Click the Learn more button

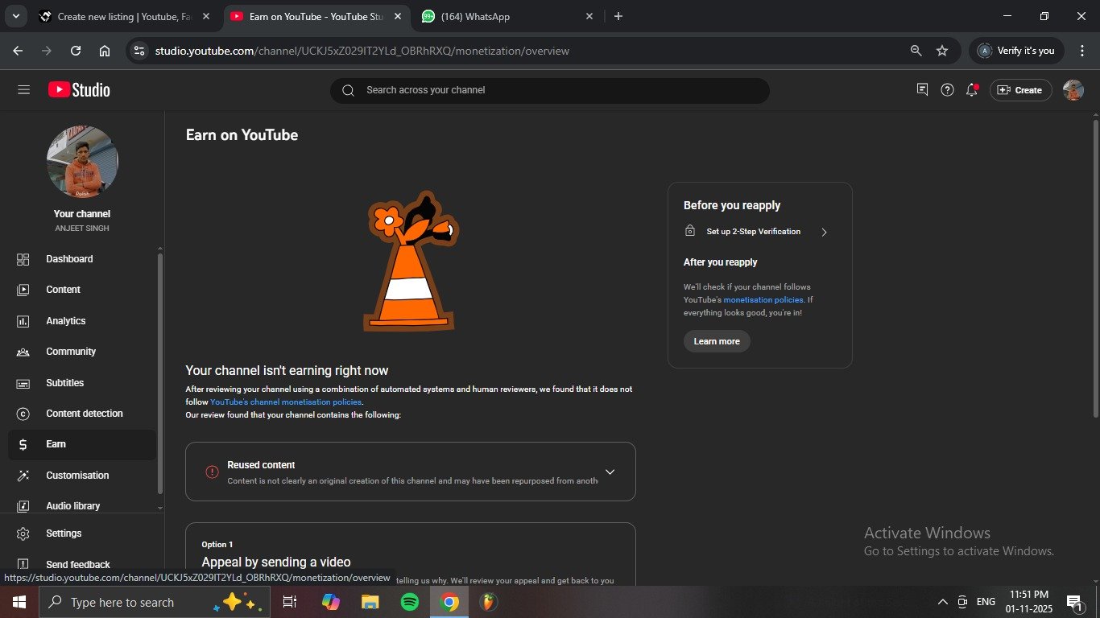[717, 341]
